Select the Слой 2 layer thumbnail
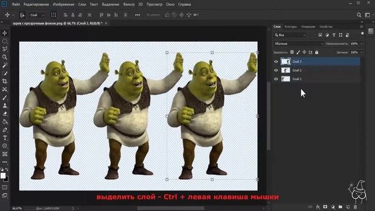This screenshot has width=375, height=211. (285, 70)
